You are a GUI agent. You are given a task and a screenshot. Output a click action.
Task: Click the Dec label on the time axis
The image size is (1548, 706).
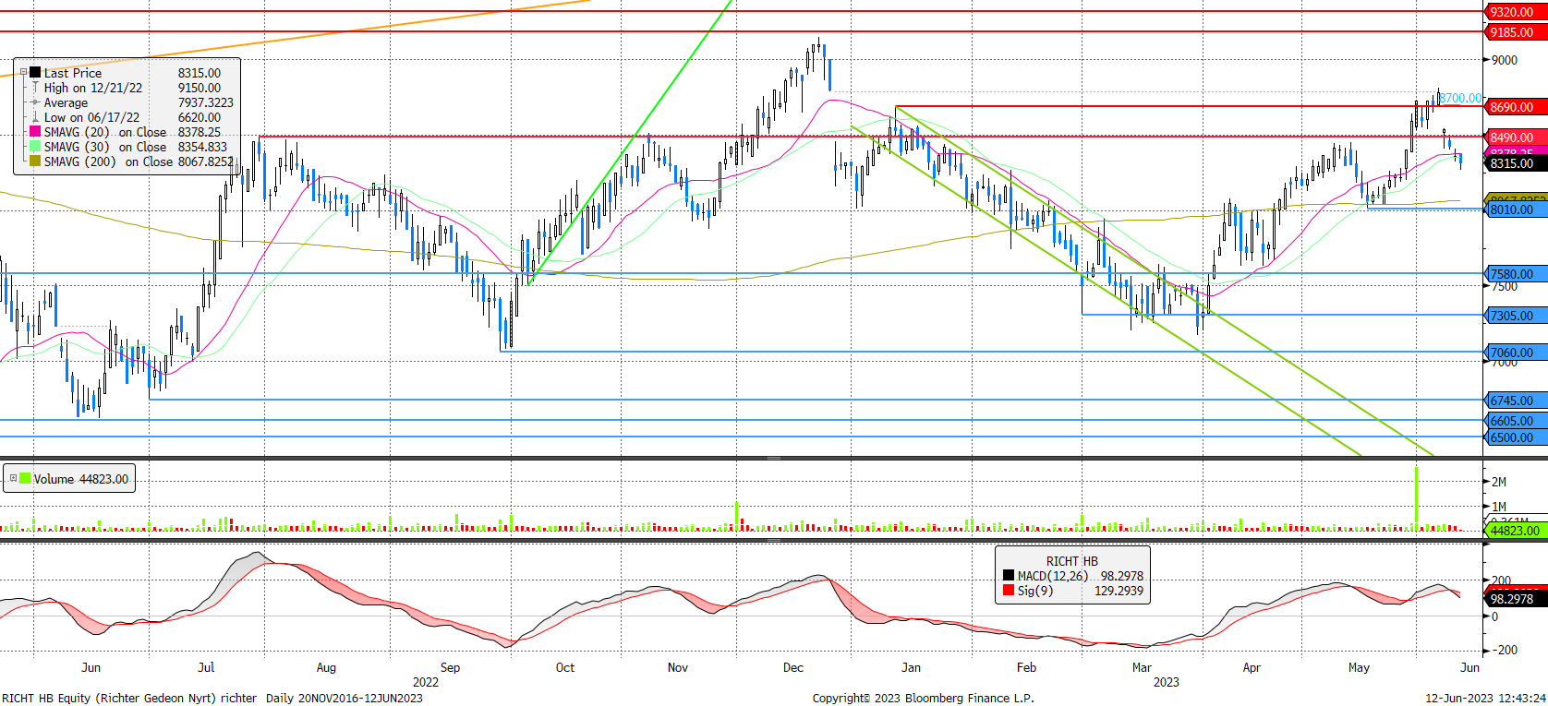tap(793, 667)
